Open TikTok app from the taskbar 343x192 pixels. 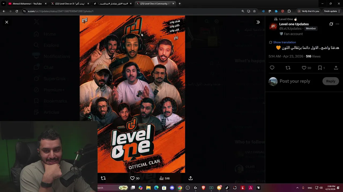pyautogui.click(x=227, y=188)
